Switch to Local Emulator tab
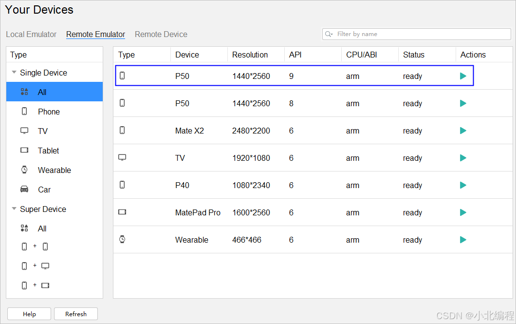The image size is (516, 324). click(x=31, y=34)
